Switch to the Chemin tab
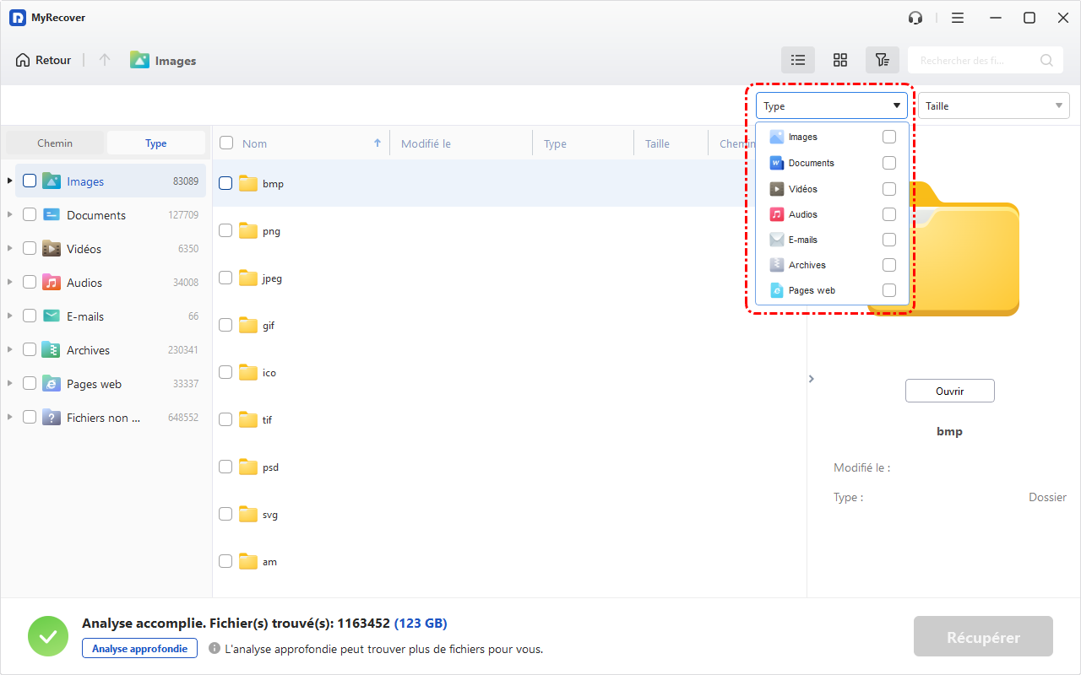Image resolution: width=1081 pixels, height=675 pixels. point(55,143)
